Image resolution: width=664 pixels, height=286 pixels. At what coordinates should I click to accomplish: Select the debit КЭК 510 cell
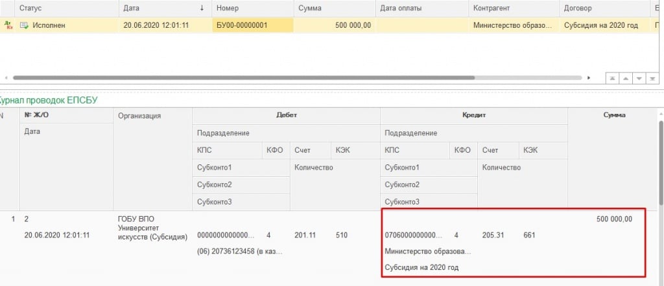[341, 236]
